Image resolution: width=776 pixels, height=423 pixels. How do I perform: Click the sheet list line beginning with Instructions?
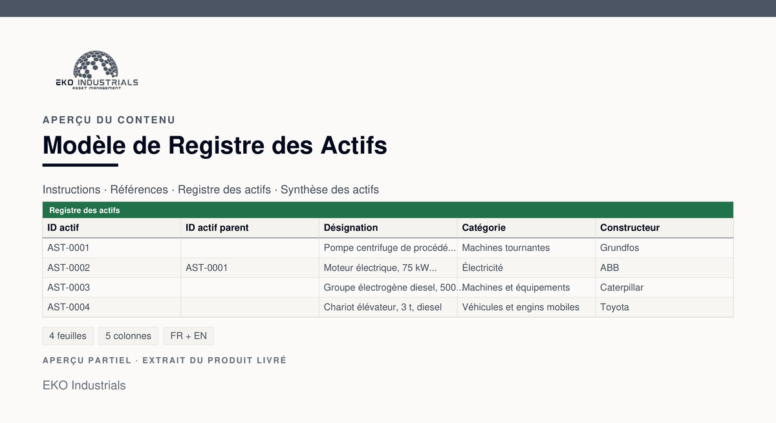click(x=211, y=190)
